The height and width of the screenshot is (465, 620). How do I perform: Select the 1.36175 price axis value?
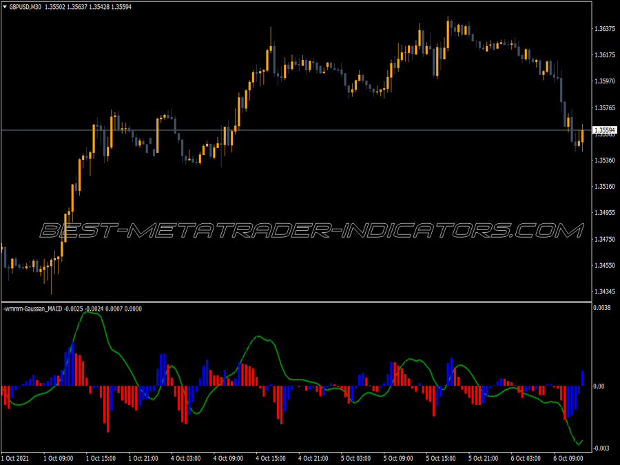(x=605, y=54)
